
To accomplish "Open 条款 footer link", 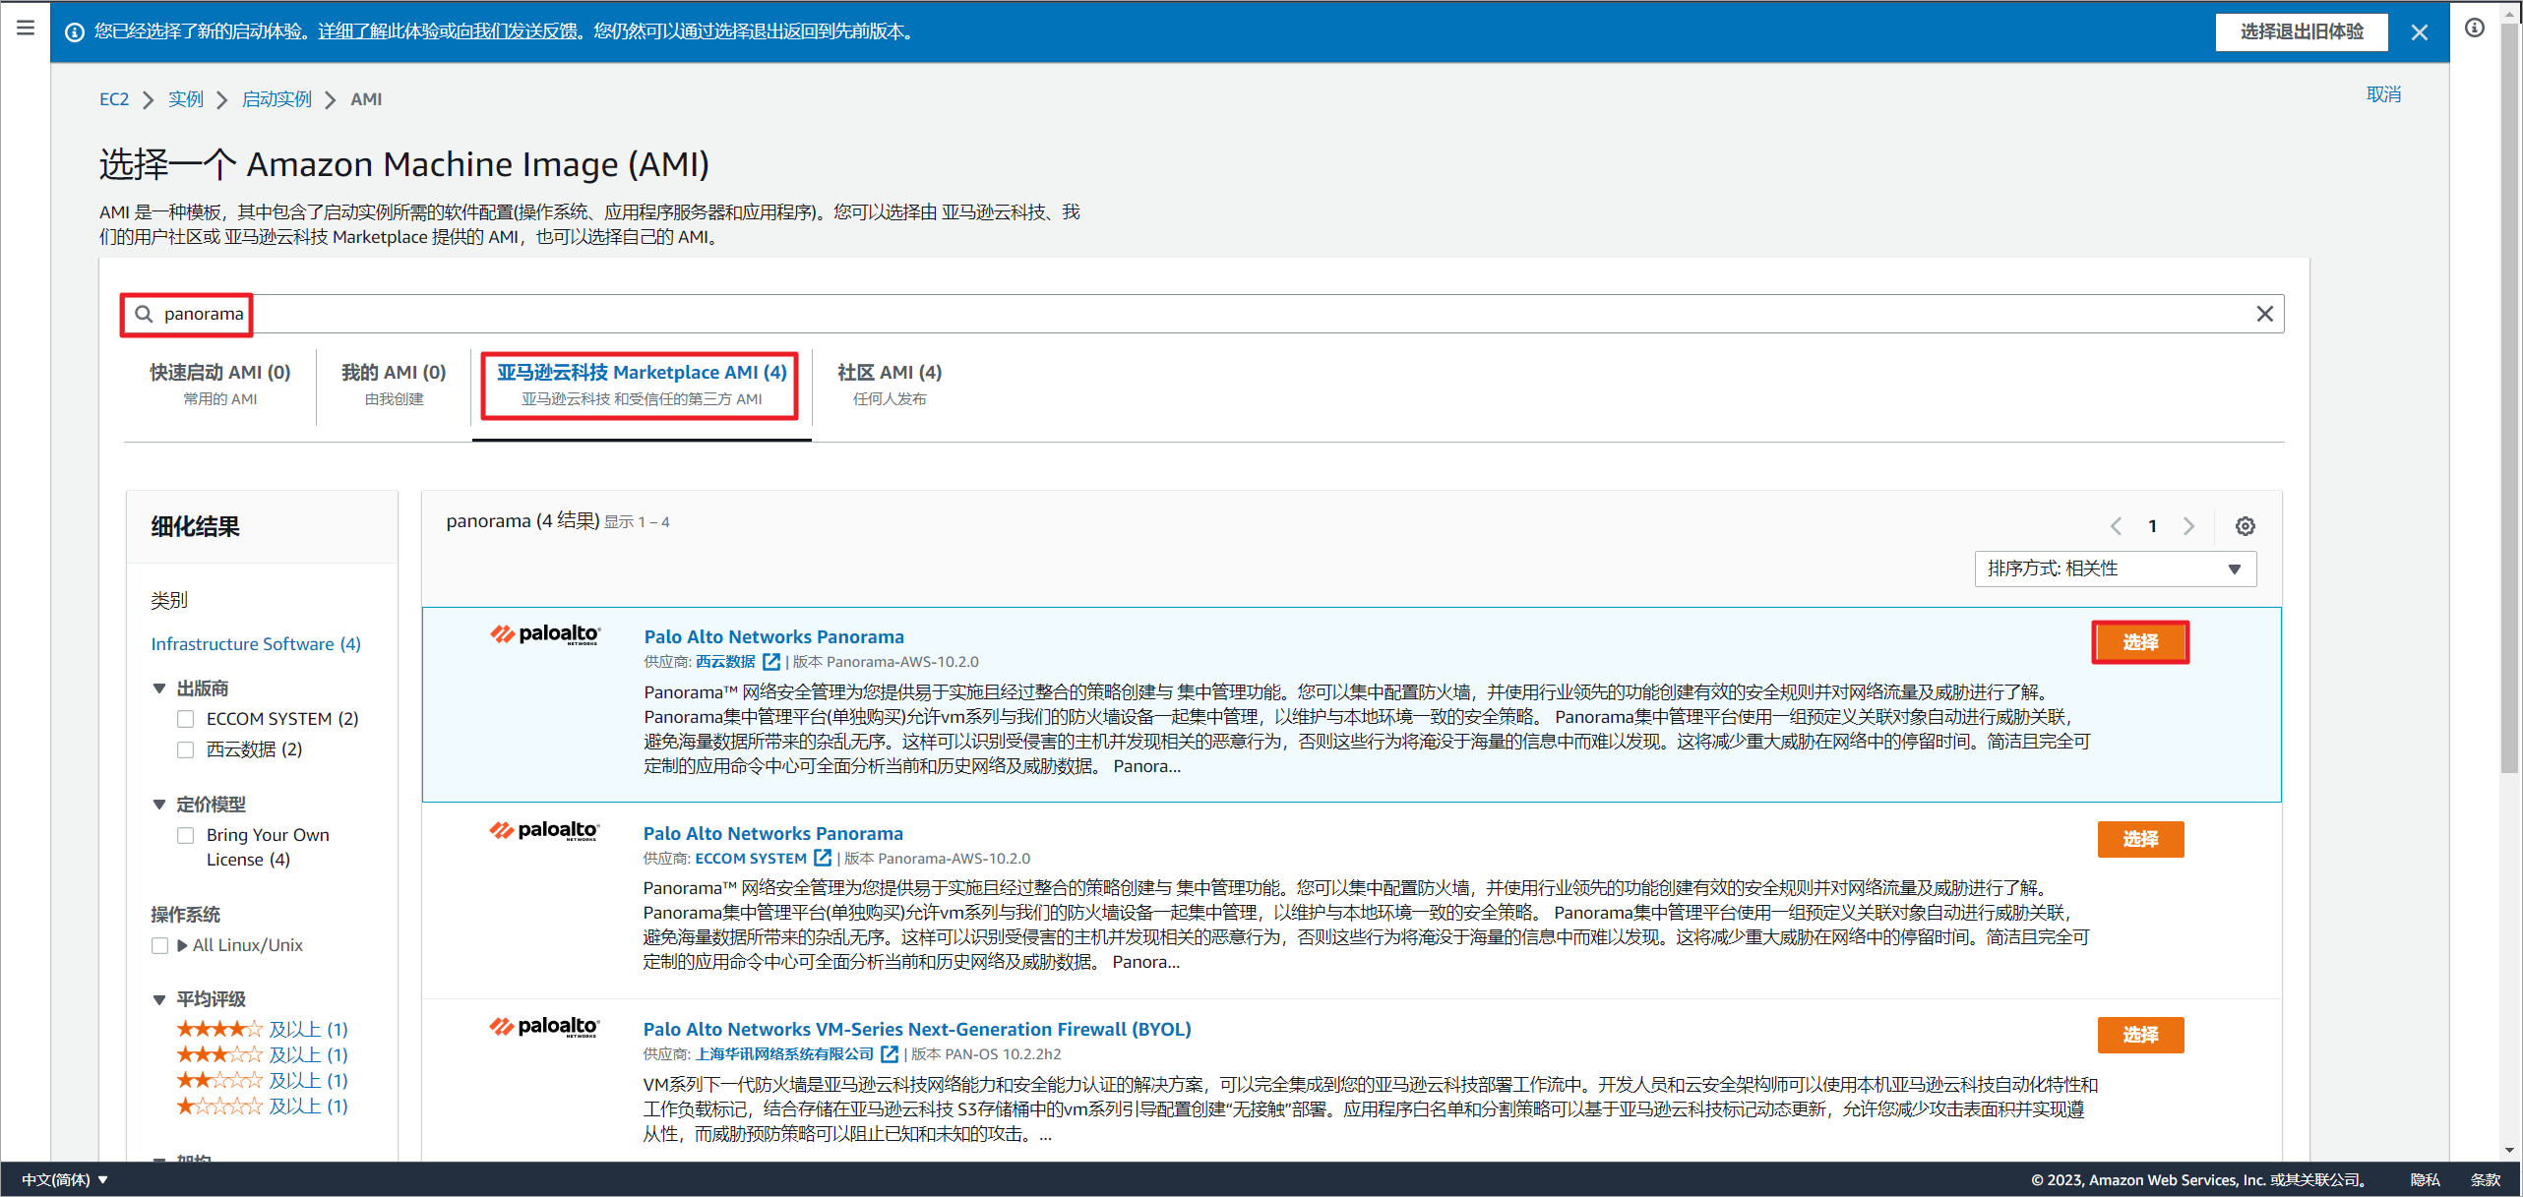I will pos(2486,1179).
